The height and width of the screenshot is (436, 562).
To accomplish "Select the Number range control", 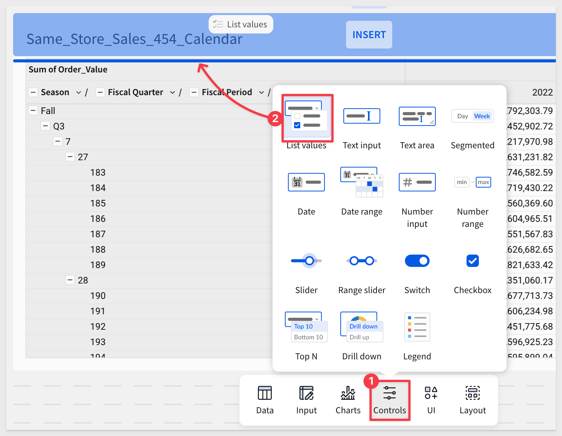I will tap(472, 183).
